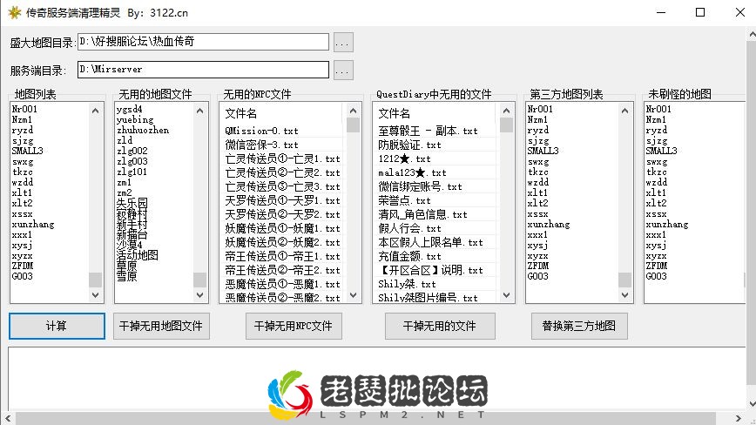Select ygsd4 in 无用的地图文件
Viewport: 756px width, 425px height.
[x=129, y=110]
